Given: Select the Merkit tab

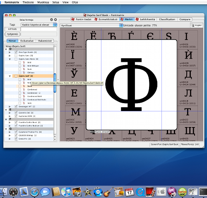Looking at the screenshot, I should [x=127, y=19].
